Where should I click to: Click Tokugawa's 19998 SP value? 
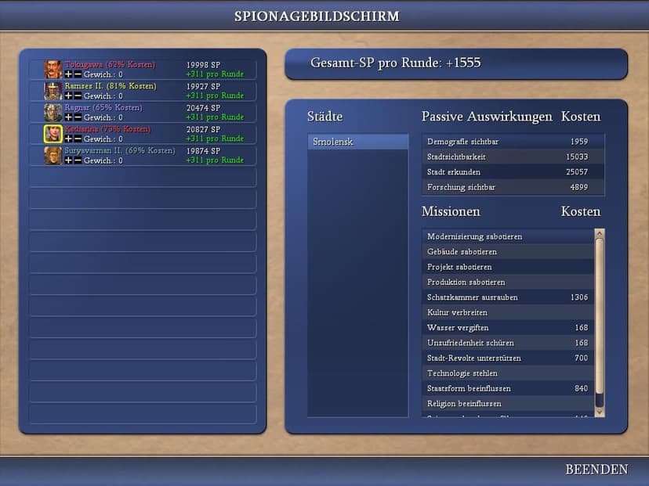203,65
